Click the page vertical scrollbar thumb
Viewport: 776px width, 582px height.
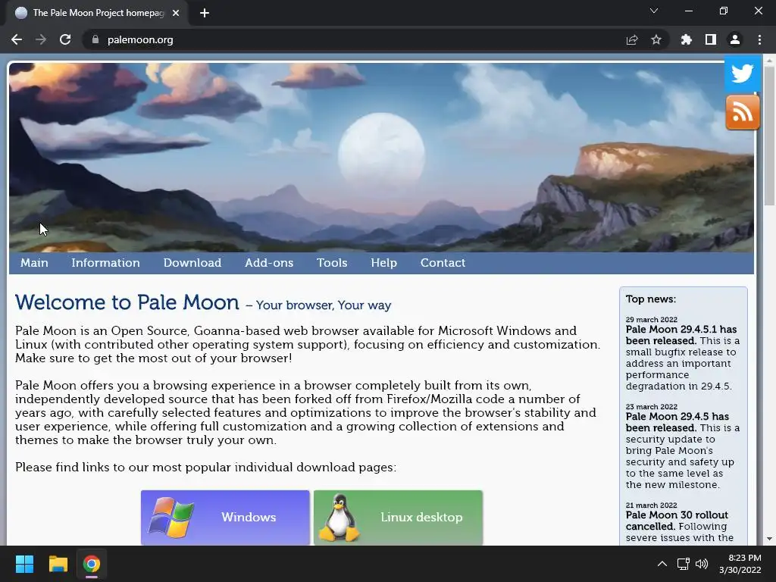pos(769,135)
